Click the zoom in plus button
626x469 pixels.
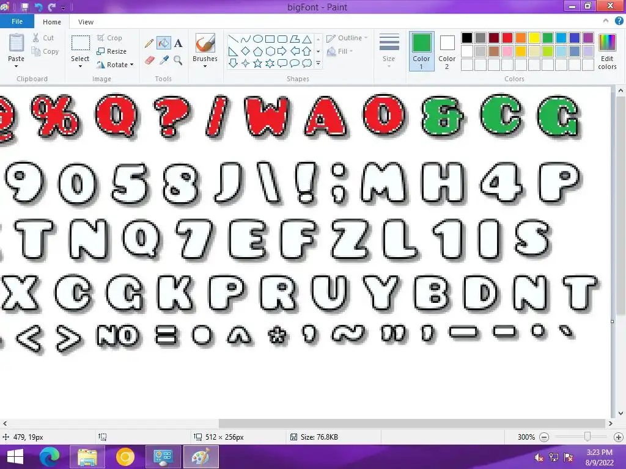(x=619, y=437)
